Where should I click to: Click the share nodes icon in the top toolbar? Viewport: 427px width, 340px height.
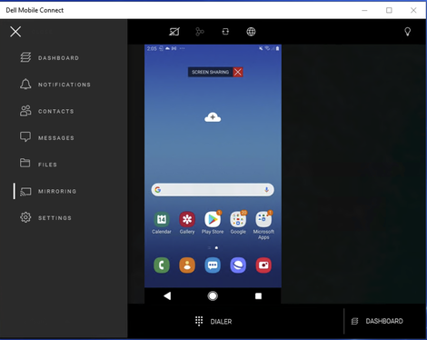coord(200,32)
